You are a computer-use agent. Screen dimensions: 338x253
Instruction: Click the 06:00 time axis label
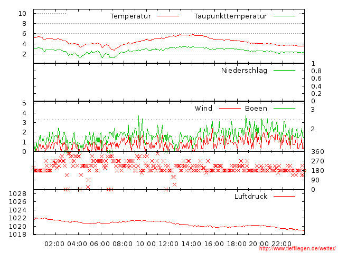point(100,244)
